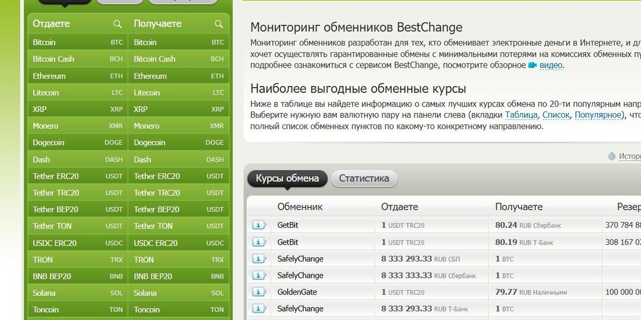The height and width of the screenshot is (320, 641).
Task: Open GoldenGate exchanger row
Action: (297, 292)
